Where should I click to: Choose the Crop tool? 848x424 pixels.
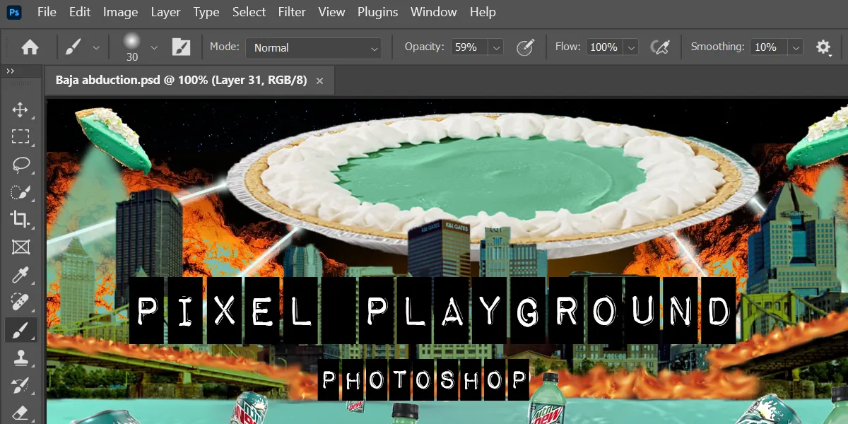click(x=20, y=220)
